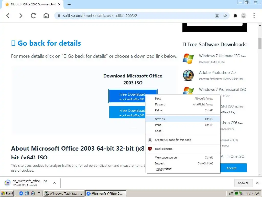Open the Extensions puzzle icon
Viewport: 262px width, 197px height.
235,16
